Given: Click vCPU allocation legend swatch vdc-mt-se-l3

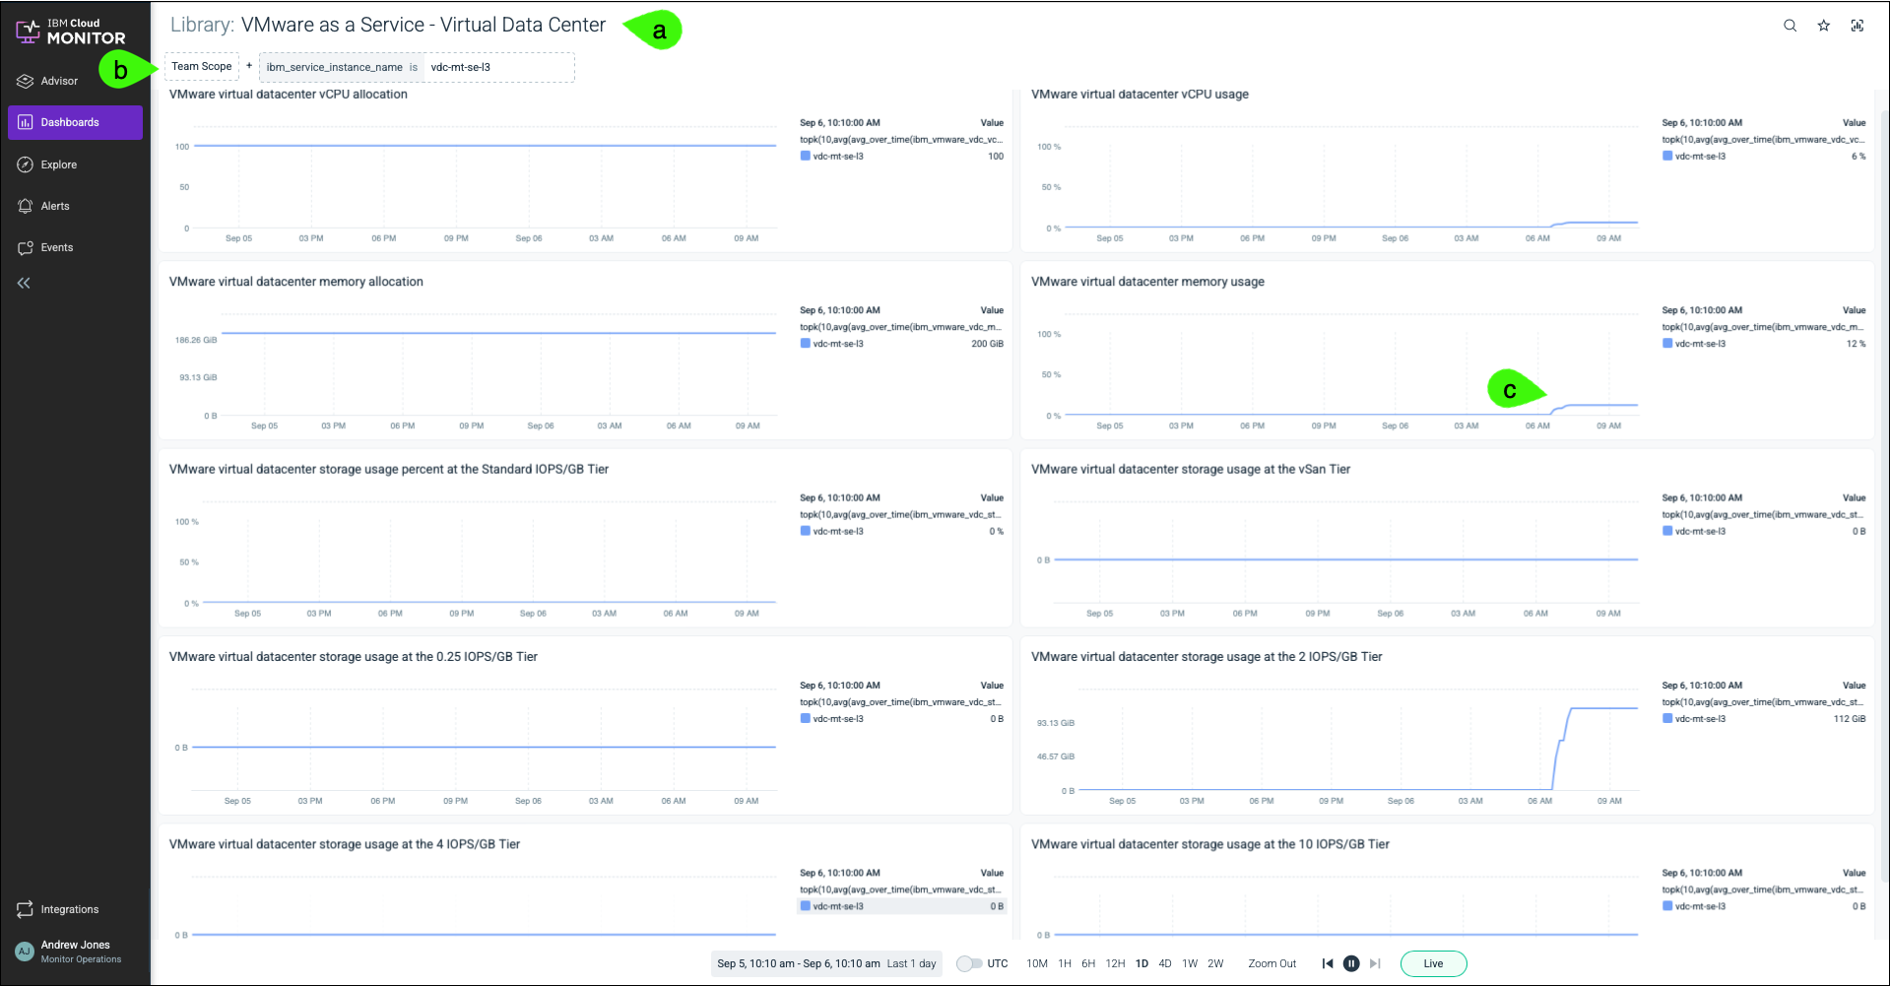Looking at the screenshot, I should point(806,156).
